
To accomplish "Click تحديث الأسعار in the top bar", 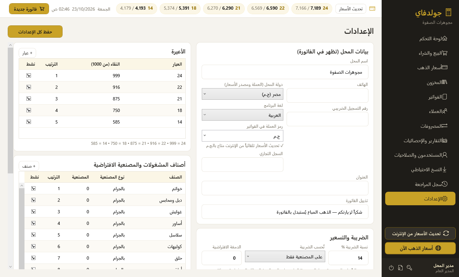I will pyautogui.click(x=350, y=9).
